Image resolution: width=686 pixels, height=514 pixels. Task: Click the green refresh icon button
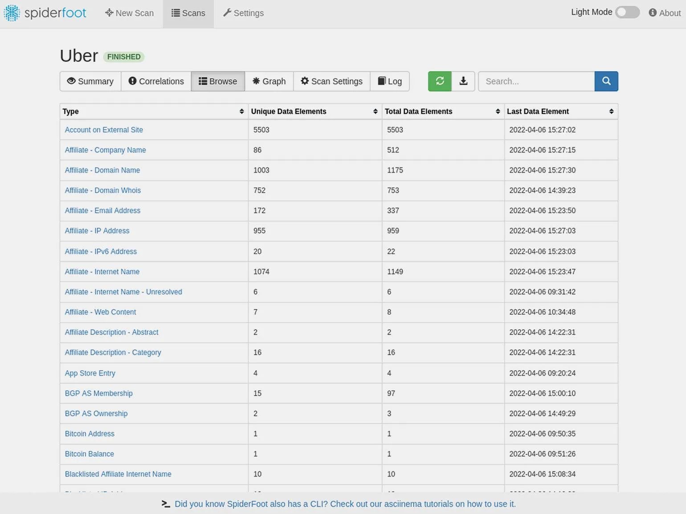(x=440, y=81)
